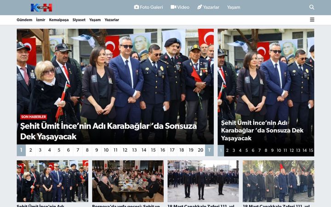Click the T button ending main pagination
The height and width of the screenshot is (207, 331).
click(210, 150)
